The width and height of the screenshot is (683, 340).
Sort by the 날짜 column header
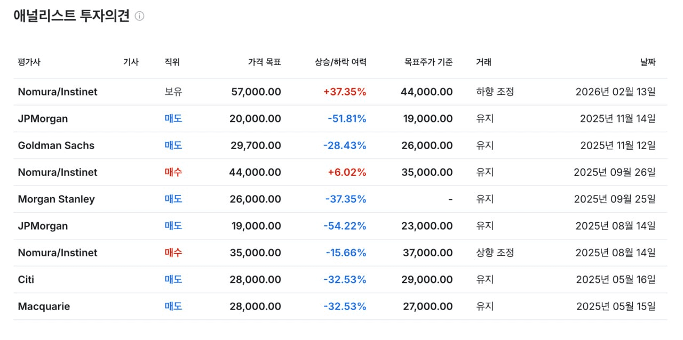point(647,62)
